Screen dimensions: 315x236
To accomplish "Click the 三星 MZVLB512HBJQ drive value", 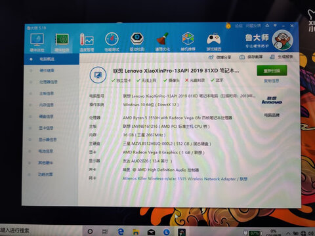I will tap(167, 144).
